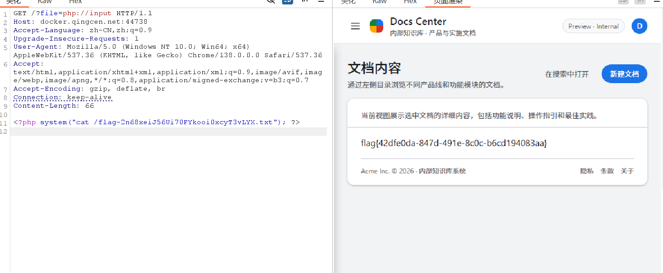This screenshot has width=663, height=273.
Task: Click the <?php system("cat /flag...") payload line
Action: [157, 122]
